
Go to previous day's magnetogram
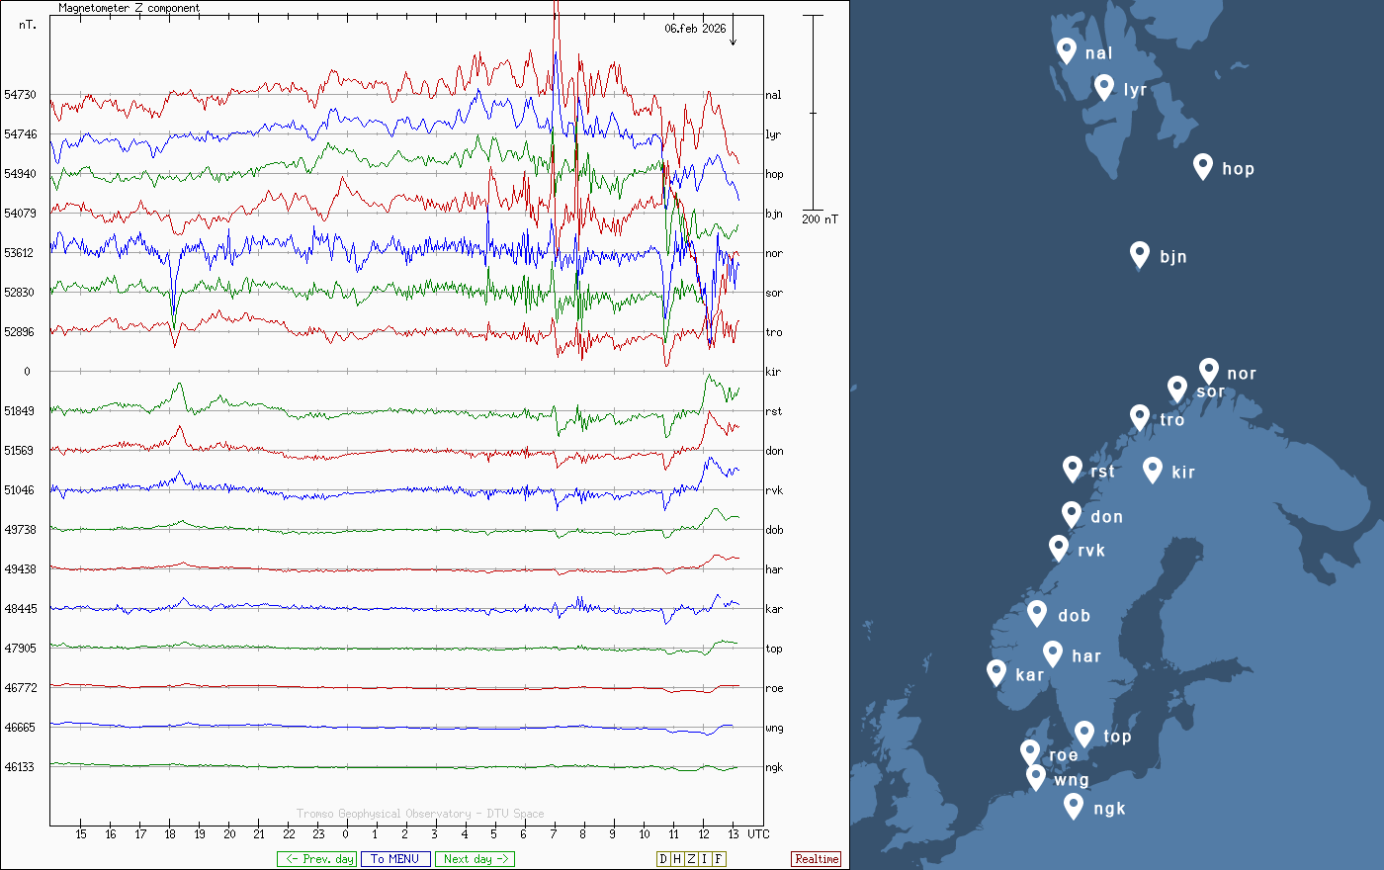click(x=316, y=859)
